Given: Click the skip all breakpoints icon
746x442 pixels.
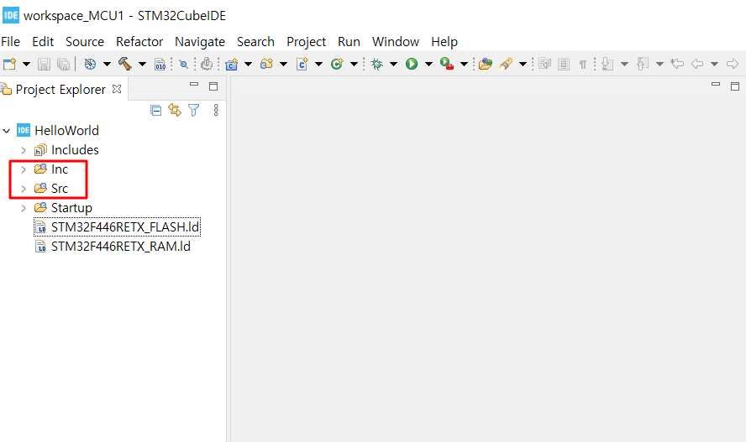Looking at the screenshot, I should [x=183, y=64].
